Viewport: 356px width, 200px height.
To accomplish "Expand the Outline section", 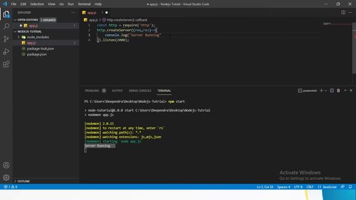I will [x=23, y=181].
